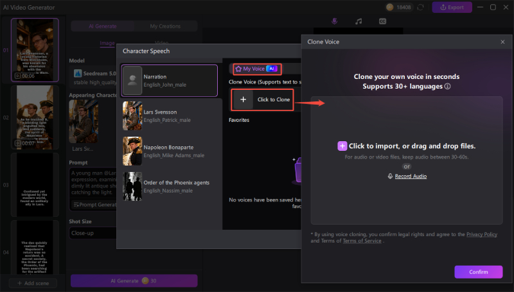Open the music note audio tab
Image resolution: width=514 pixels, height=292 pixels.
pos(359,21)
